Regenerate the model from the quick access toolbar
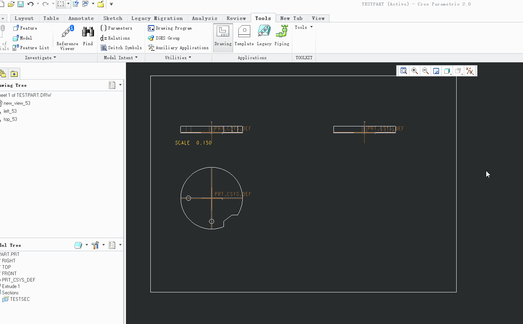This screenshot has width=523, height=324. coord(76,4)
